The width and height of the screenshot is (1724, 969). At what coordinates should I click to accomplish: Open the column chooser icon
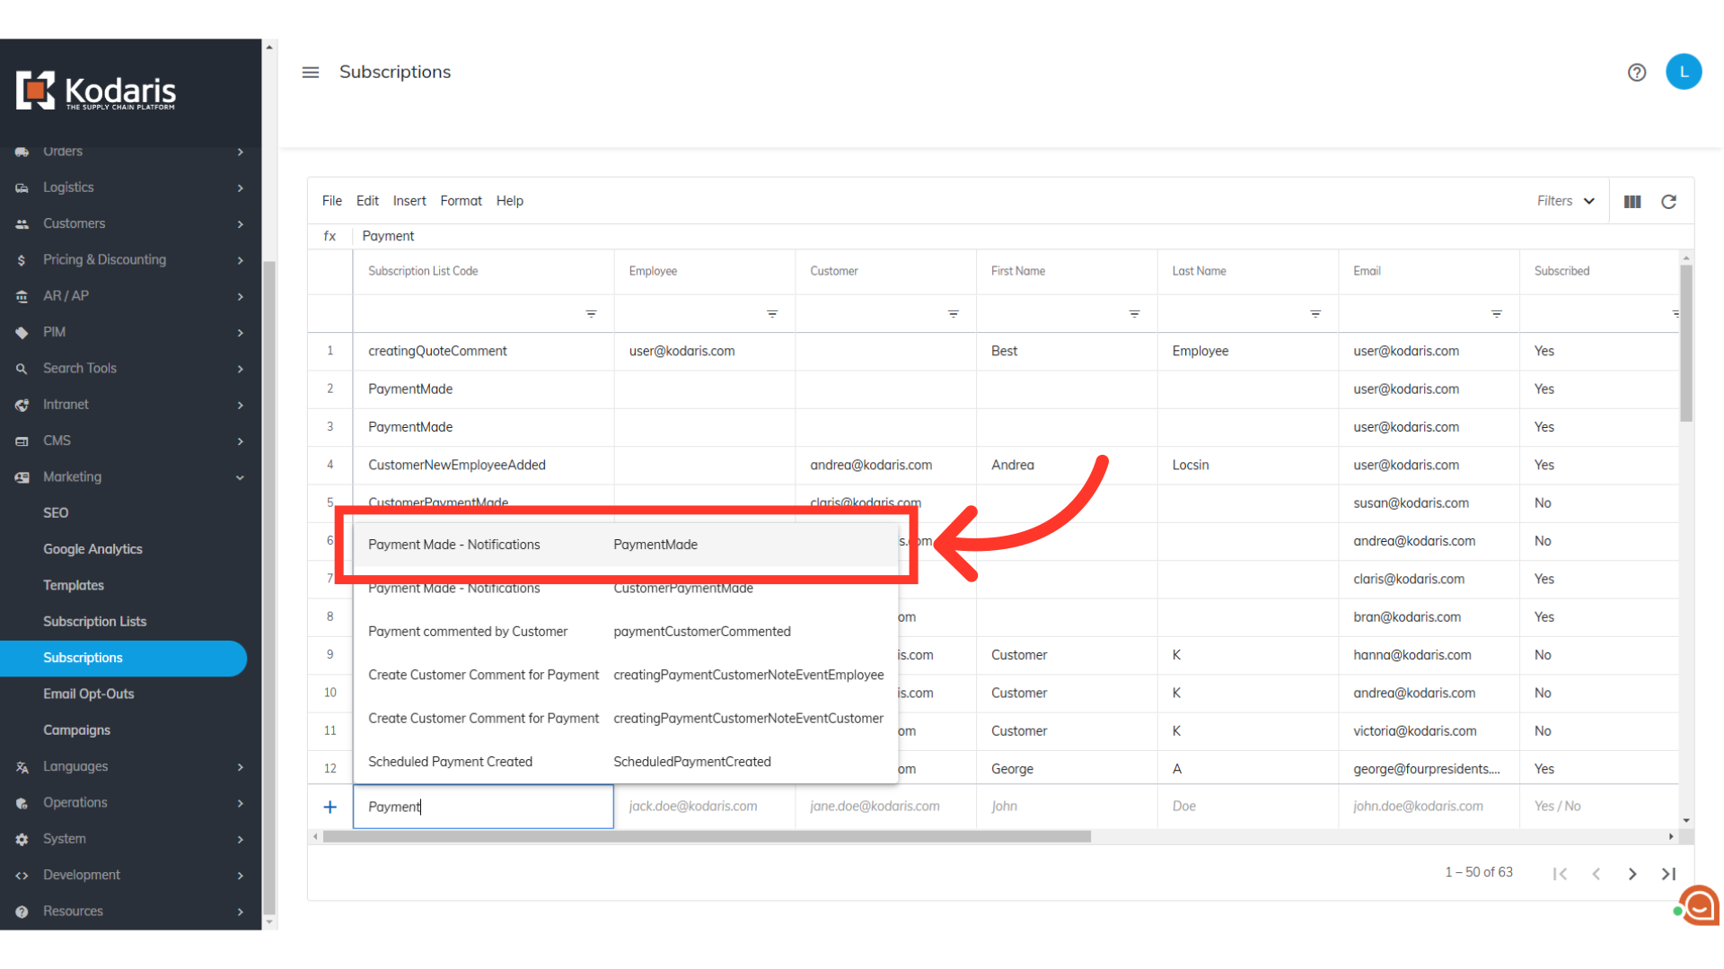[1632, 201]
